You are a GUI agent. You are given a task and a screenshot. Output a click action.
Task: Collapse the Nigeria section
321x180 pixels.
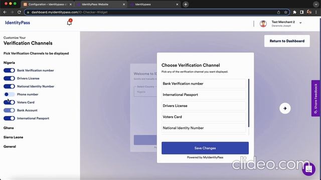click(9, 62)
